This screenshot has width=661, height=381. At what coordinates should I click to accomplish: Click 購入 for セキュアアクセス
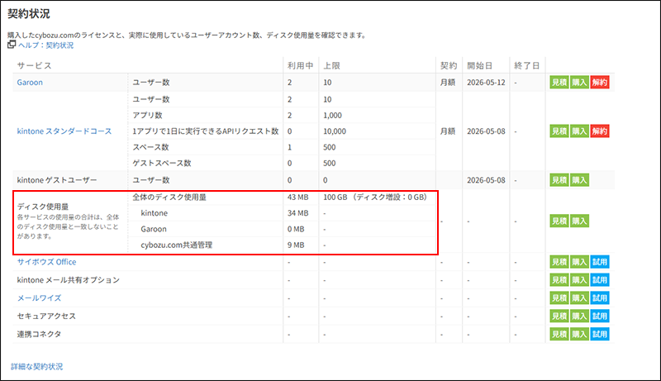point(579,317)
